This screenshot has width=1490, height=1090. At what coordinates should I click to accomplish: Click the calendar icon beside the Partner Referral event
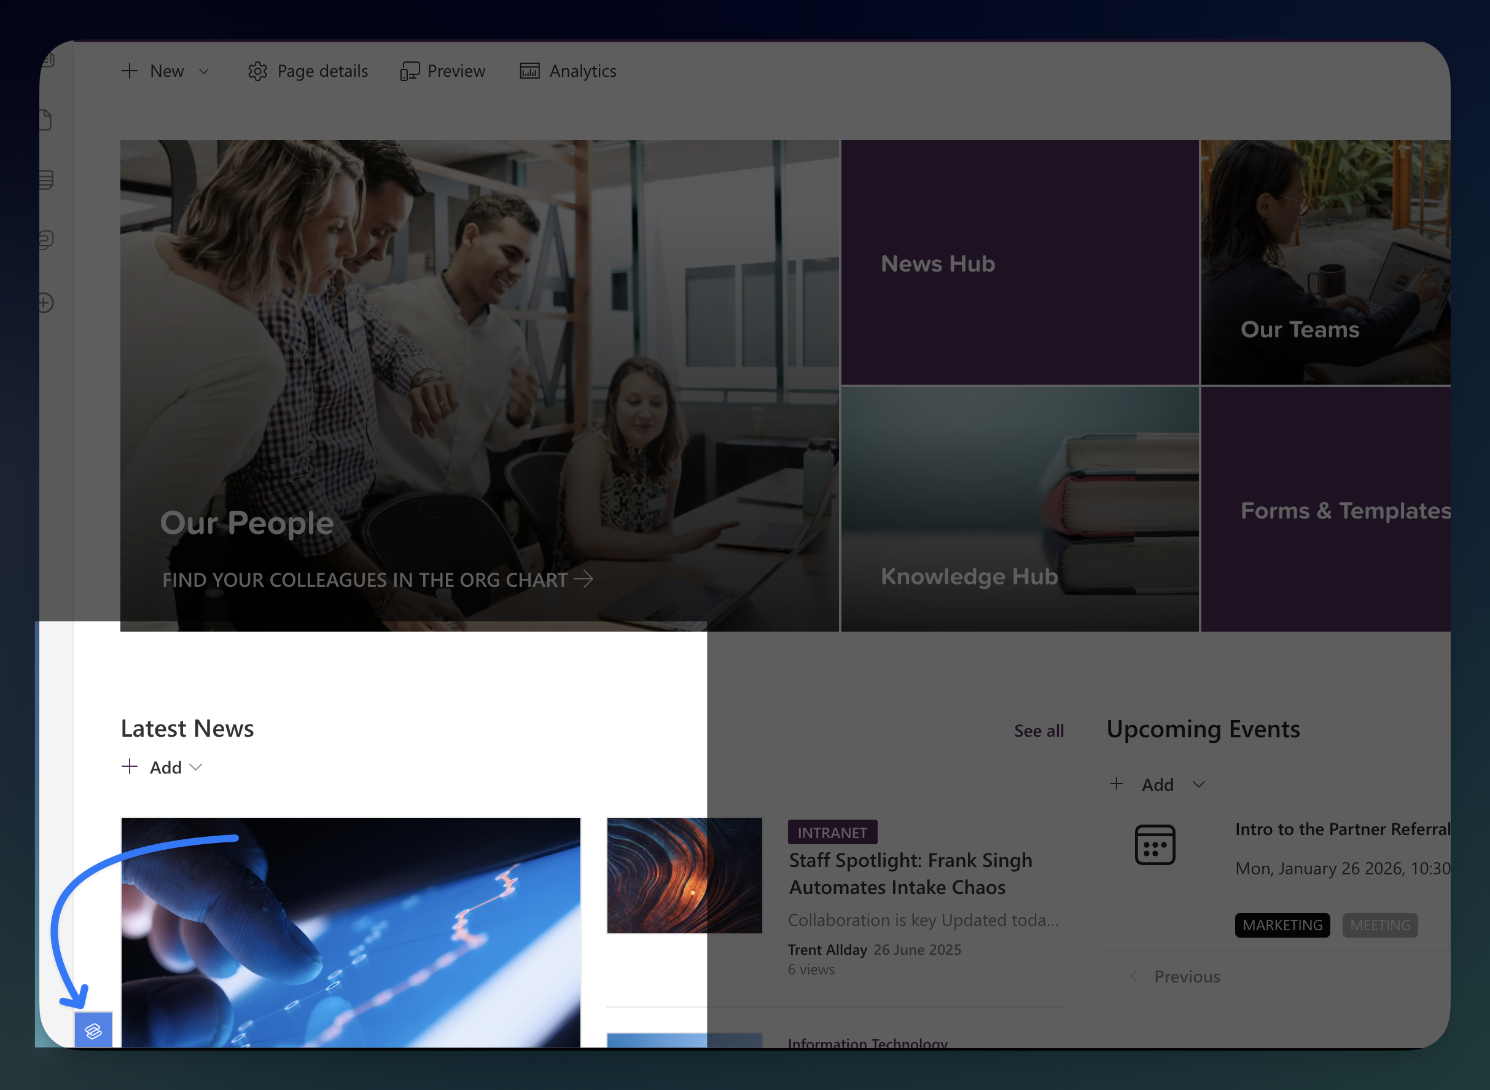coord(1155,845)
